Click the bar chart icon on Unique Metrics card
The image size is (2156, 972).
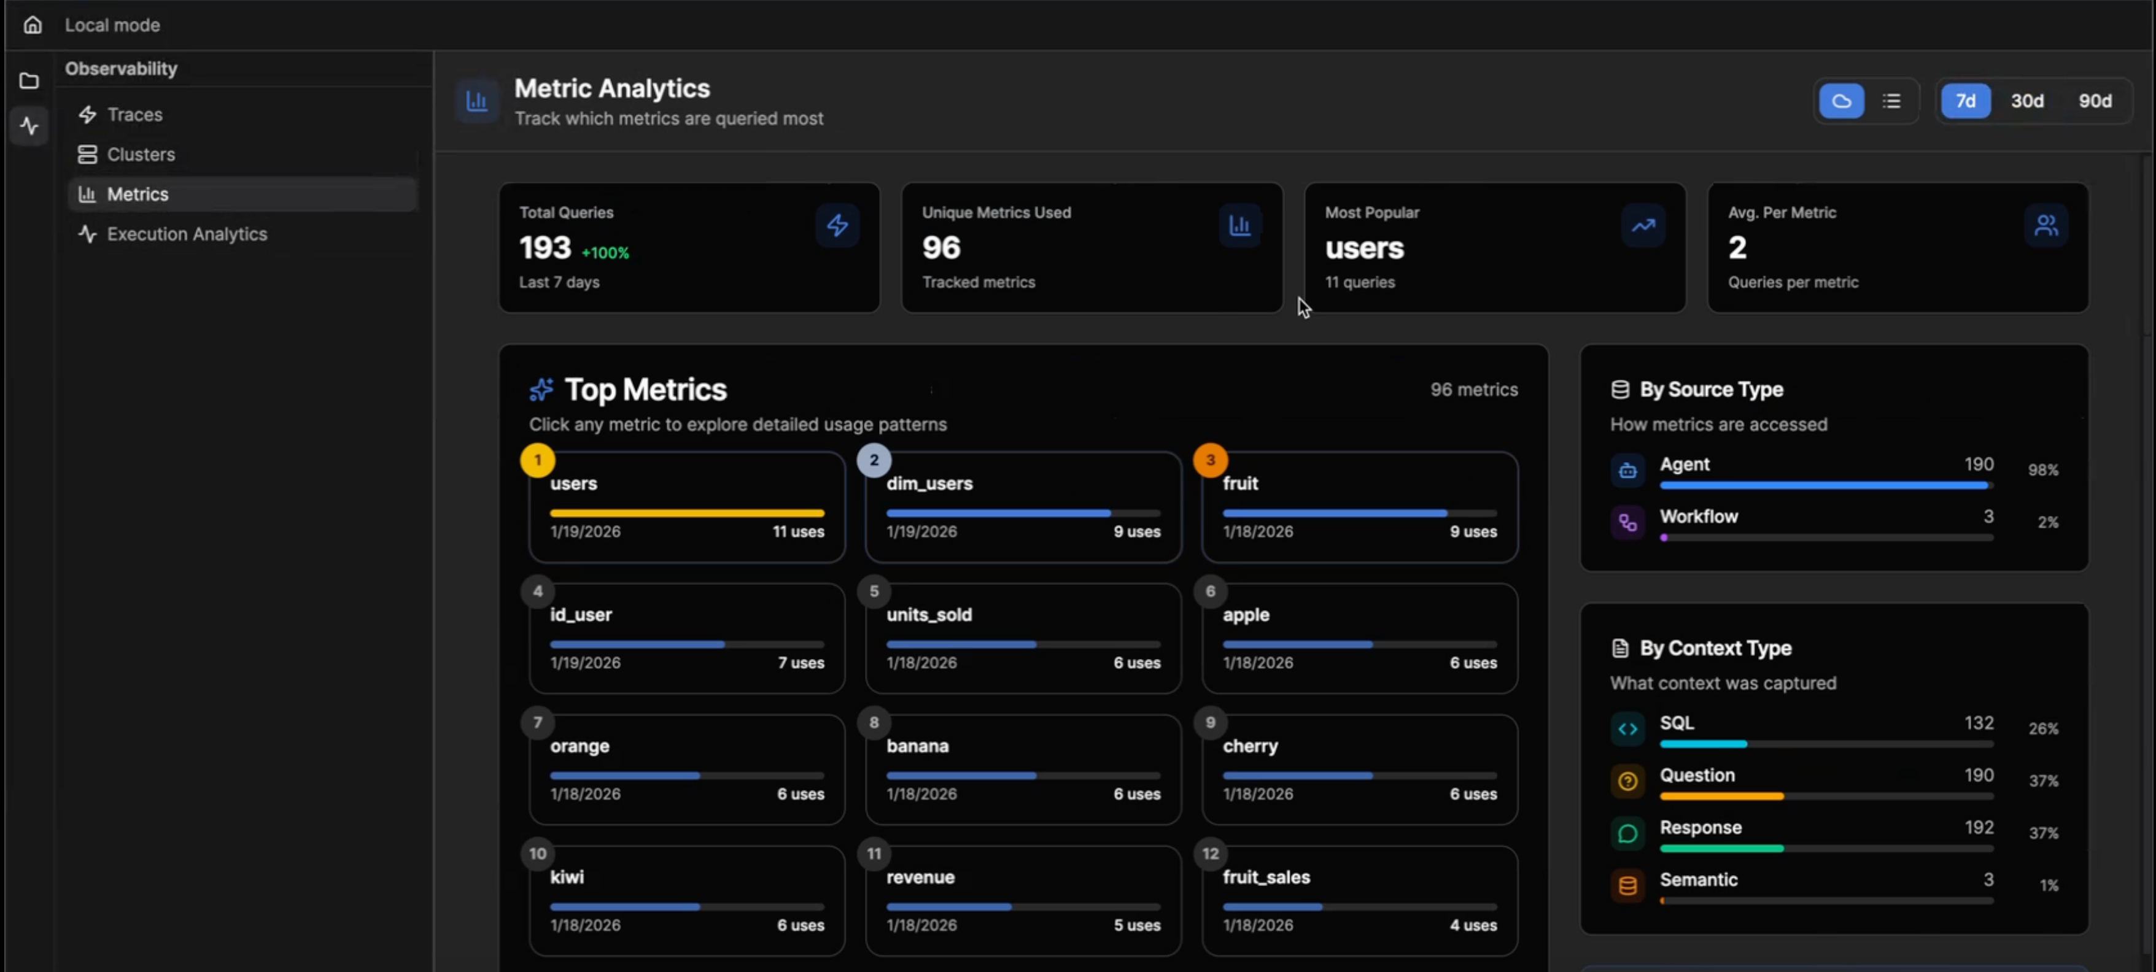[1239, 225]
